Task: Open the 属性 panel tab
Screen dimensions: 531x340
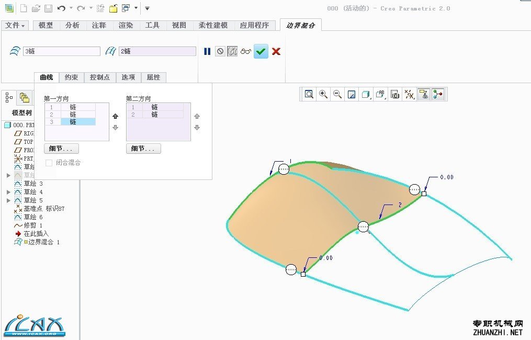Action: [x=153, y=77]
